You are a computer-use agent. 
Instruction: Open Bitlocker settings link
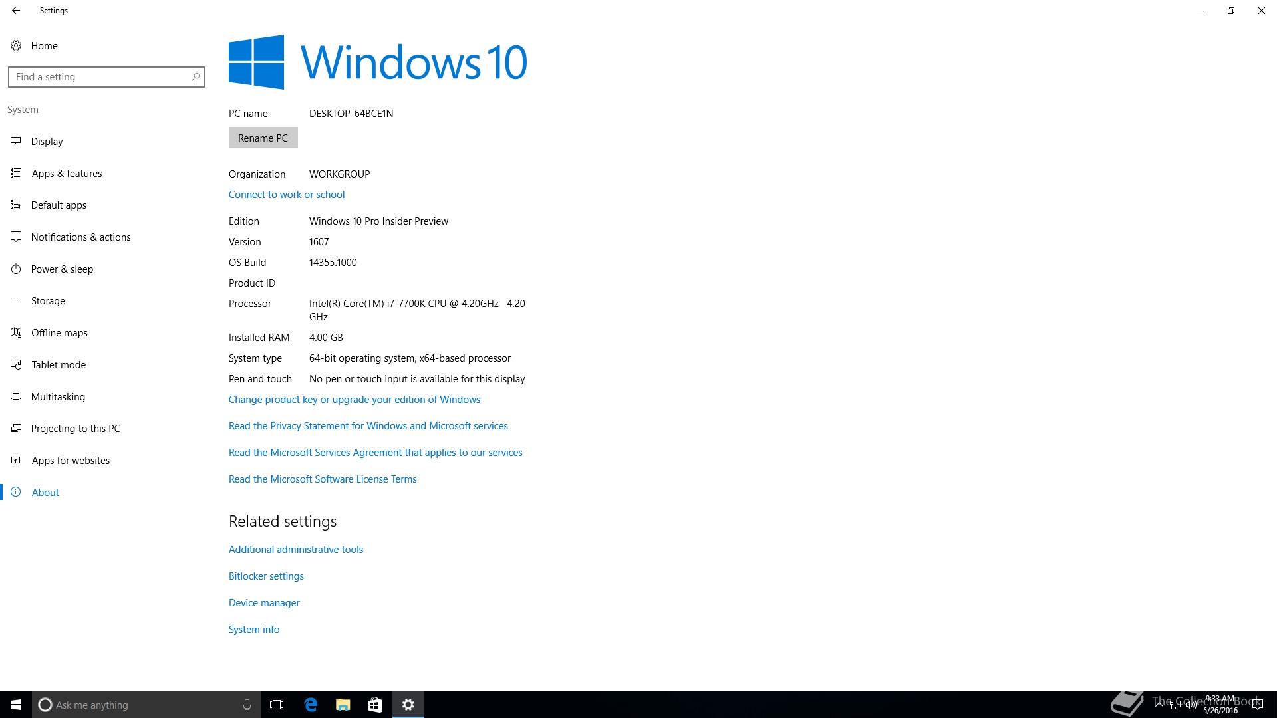pos(266,576)
